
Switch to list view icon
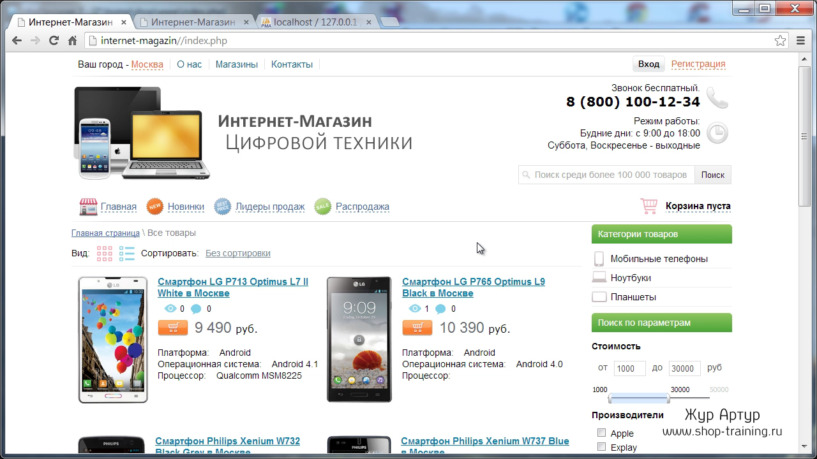(x=126, y=253)
